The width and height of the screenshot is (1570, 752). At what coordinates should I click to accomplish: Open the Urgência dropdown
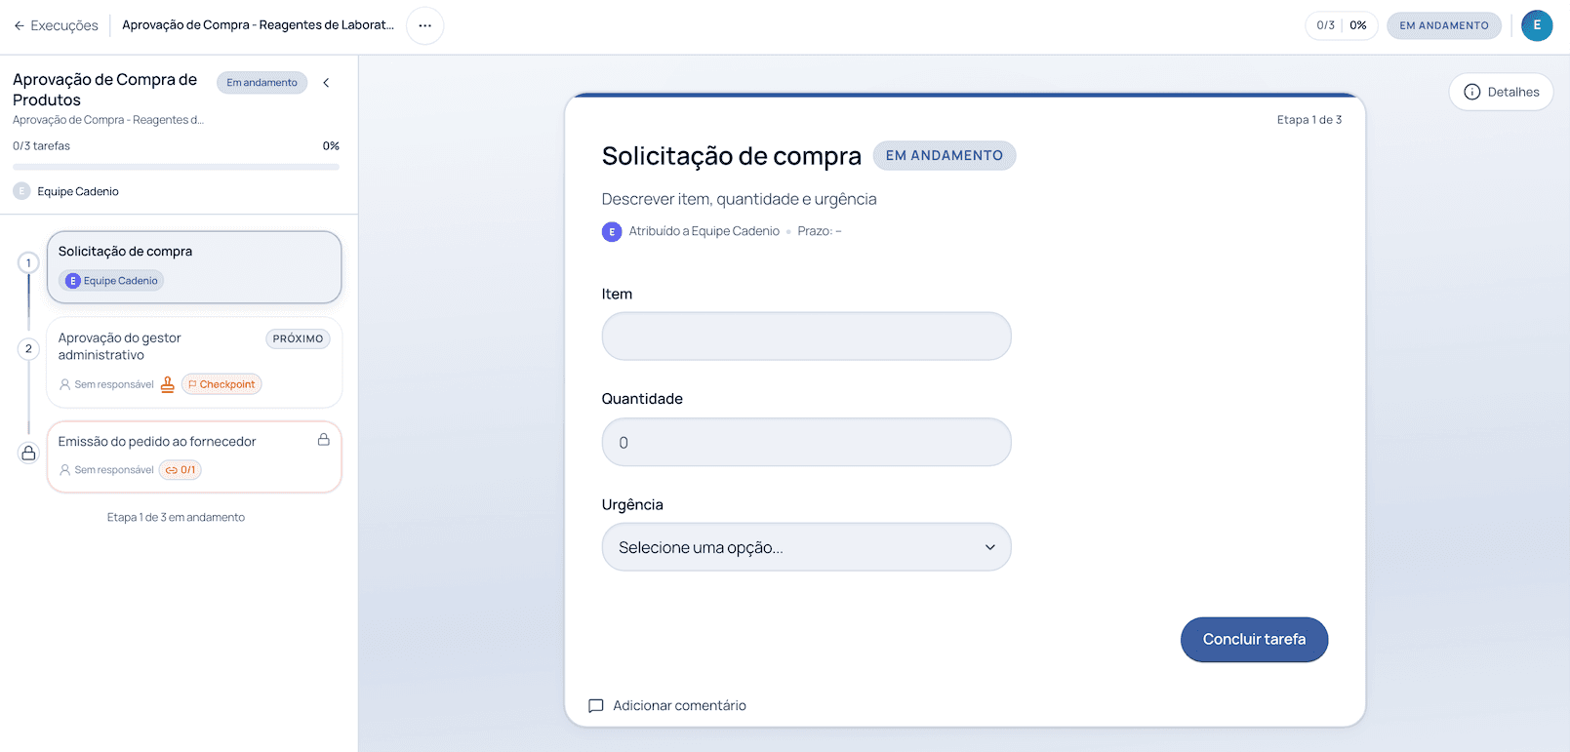point(806,547)
